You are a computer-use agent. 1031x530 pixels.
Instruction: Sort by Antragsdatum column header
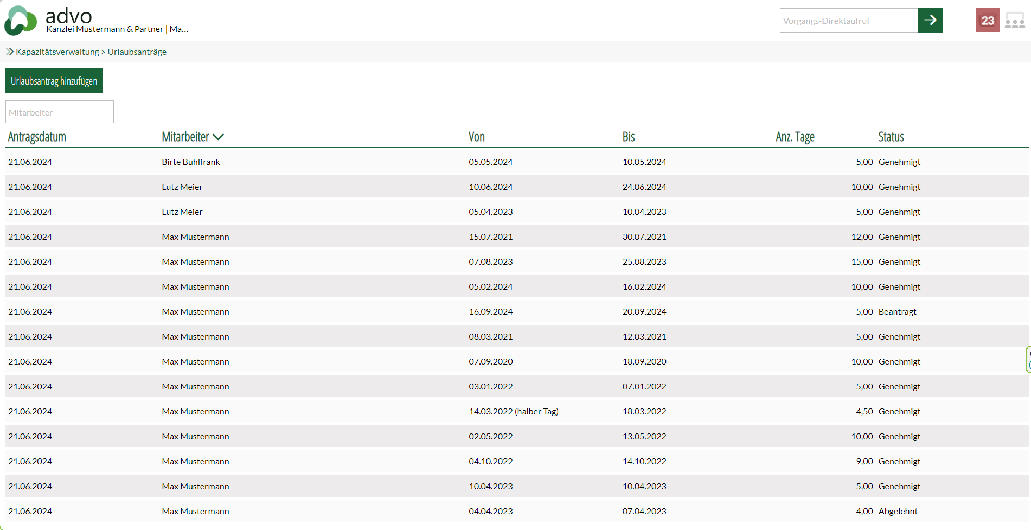37,137
